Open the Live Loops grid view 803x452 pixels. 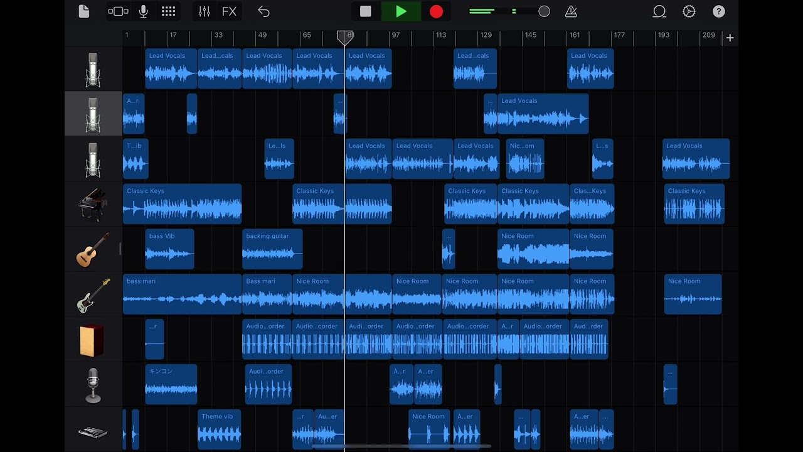(168, 11)
